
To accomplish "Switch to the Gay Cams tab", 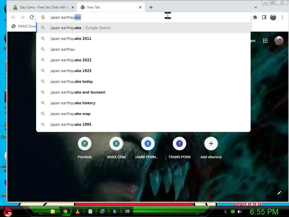I will (x=43, y=7).
